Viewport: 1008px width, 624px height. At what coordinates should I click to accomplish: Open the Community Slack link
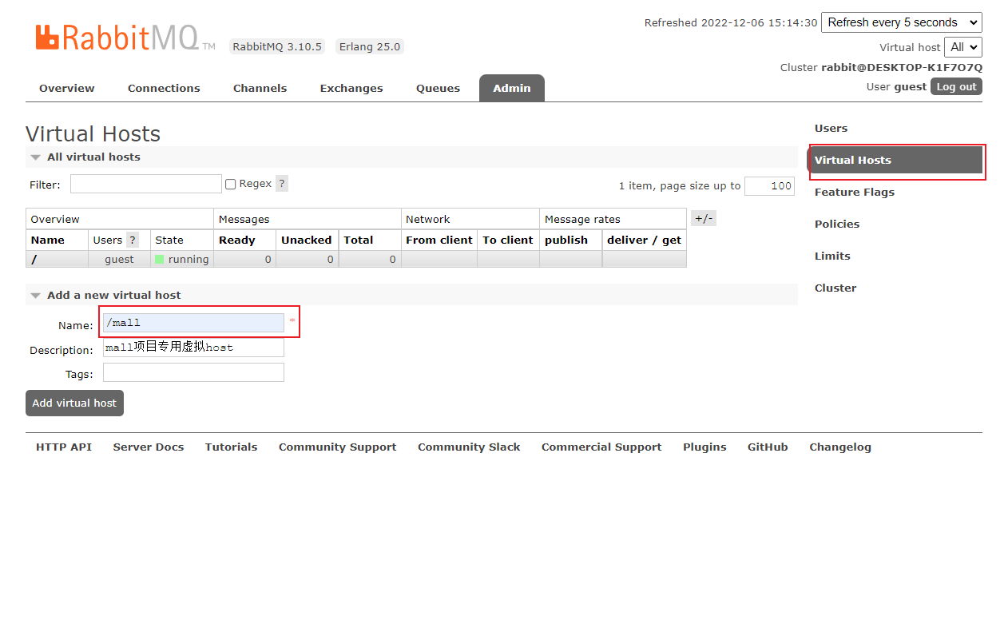tap(469, 447)
